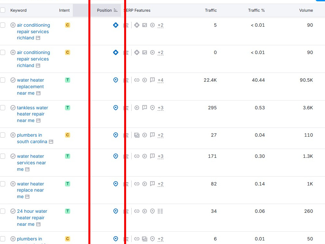Expand +2 features for plumbers in south carolina

click(x=161, y=135)
